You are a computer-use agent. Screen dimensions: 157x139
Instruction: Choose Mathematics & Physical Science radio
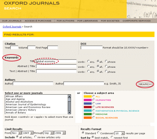(93, 110)
